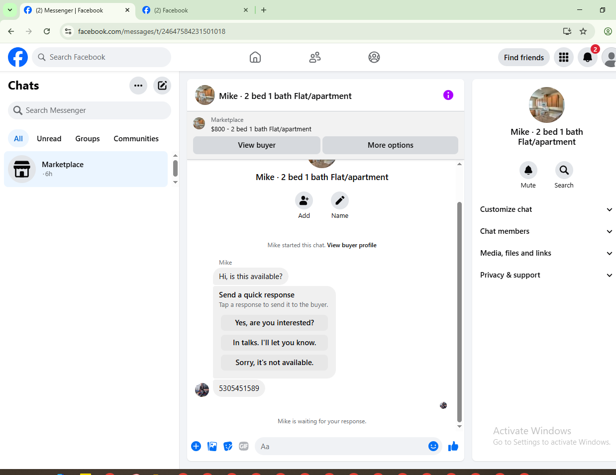
Task: Open the Marketplace chat in list
Action: point(86,169)
